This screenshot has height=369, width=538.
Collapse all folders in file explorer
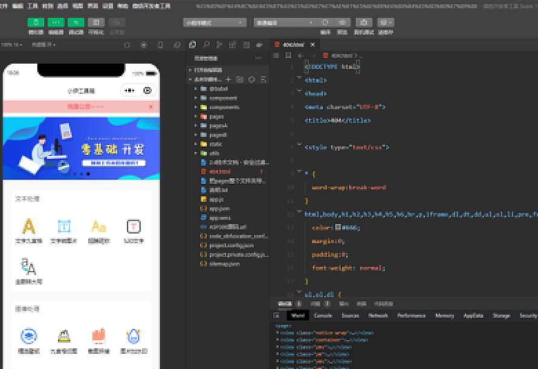pyautogui.click(x=263, y=79)
